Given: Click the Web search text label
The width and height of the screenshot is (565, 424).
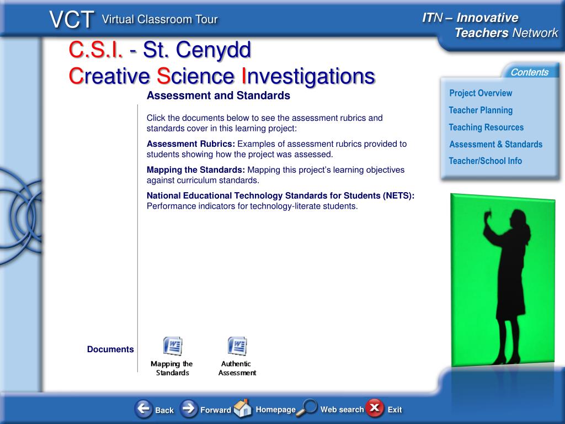Looking at the screenshot, I should [x=342, y=410].
